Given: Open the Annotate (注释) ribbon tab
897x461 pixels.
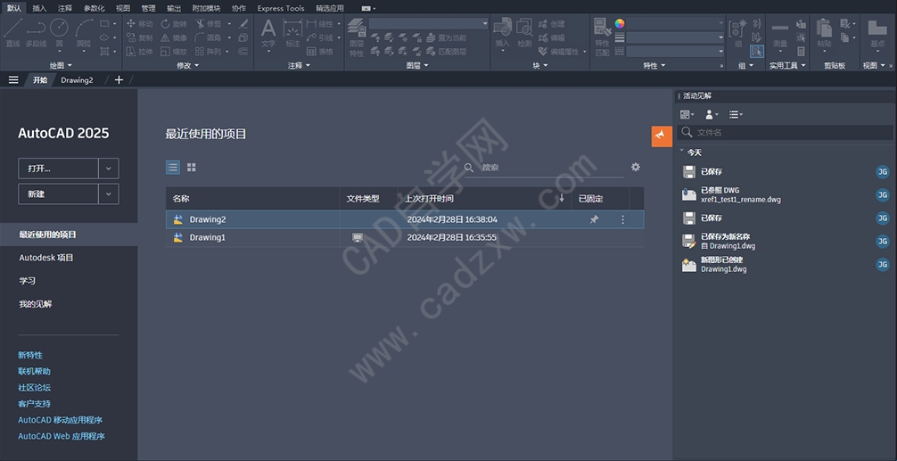Looking at the screenshot, I should [65, 8].
